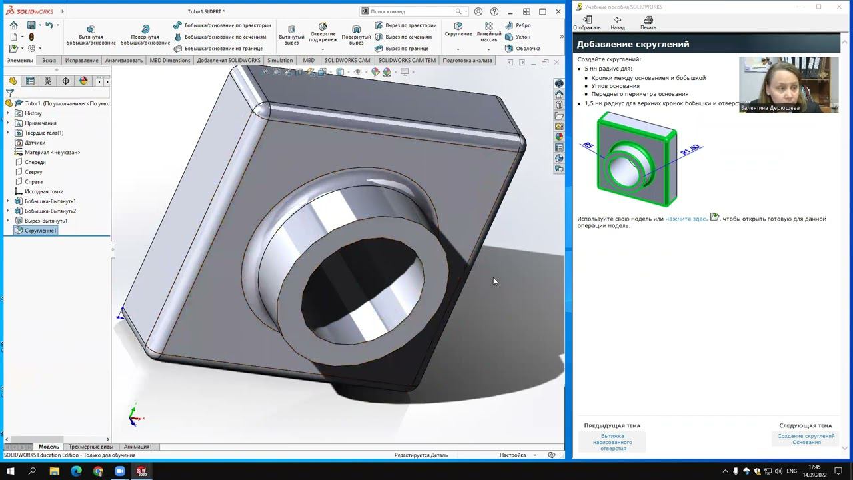Select Вырез по границе

[x=401, y=49]
